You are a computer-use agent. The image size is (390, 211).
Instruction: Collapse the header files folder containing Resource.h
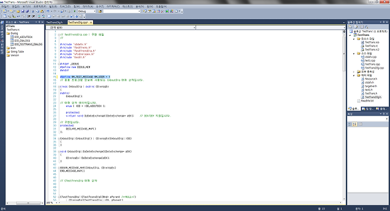(354, 75)
